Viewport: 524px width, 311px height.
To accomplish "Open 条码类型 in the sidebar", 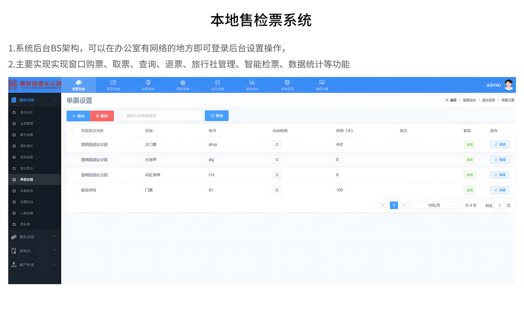I will 26,158.
